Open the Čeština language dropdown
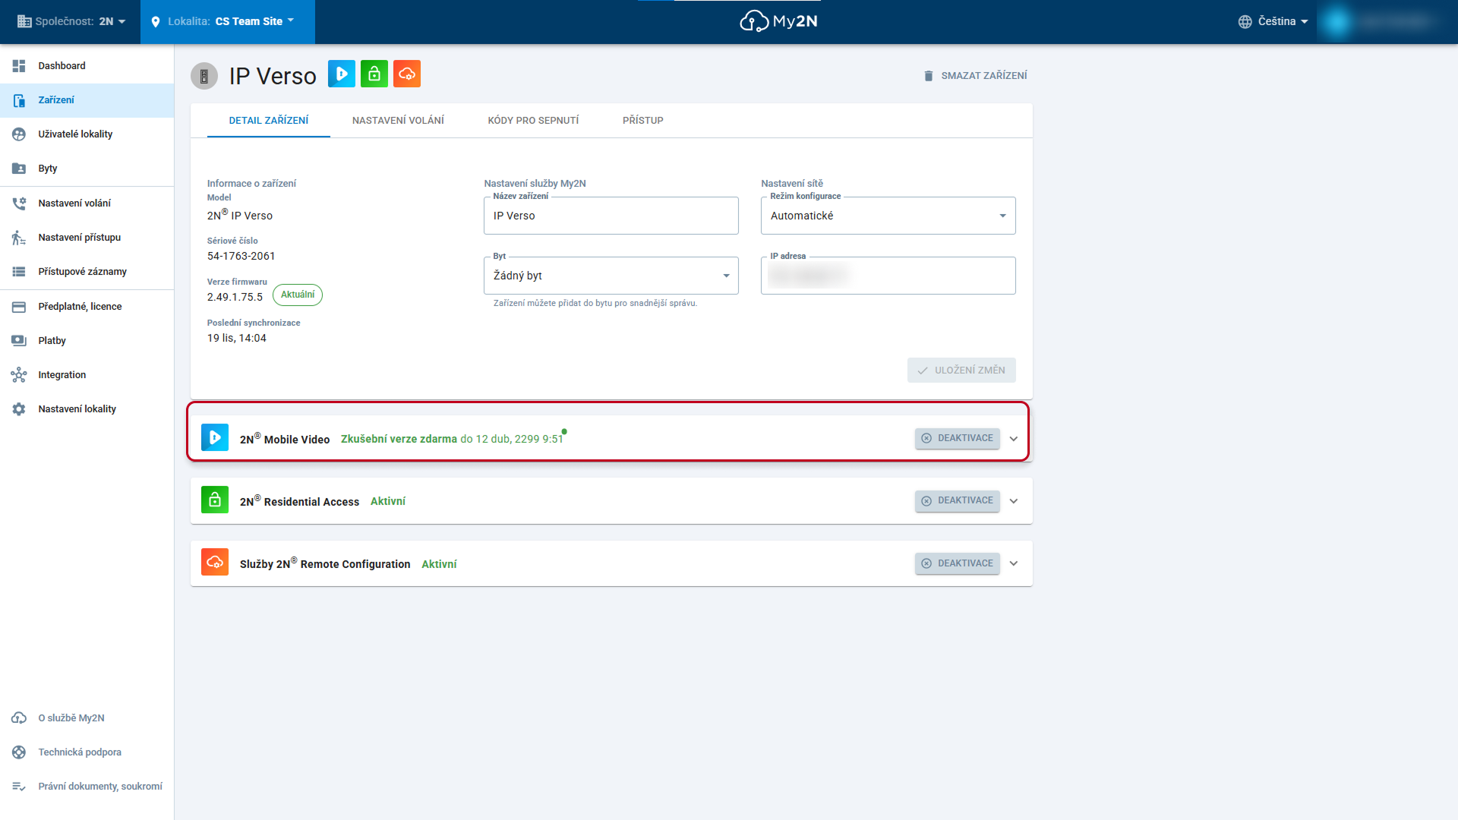 [1273, 22]
